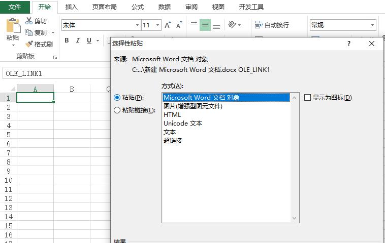Toggle Underline formatting
Image resolution: width=385 pixels, height=243 pixels.
coord(89,40)
